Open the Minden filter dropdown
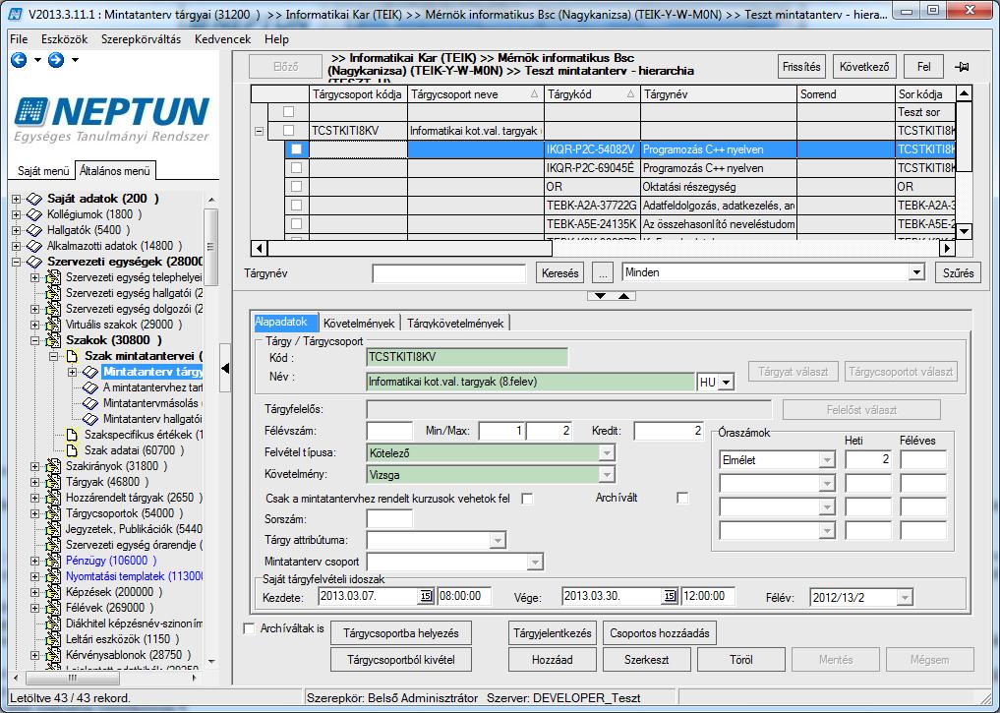1000x713 pixels. [916, 272]
